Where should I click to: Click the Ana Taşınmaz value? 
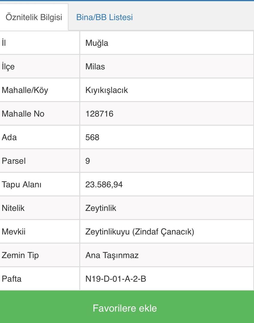[112, 255]
